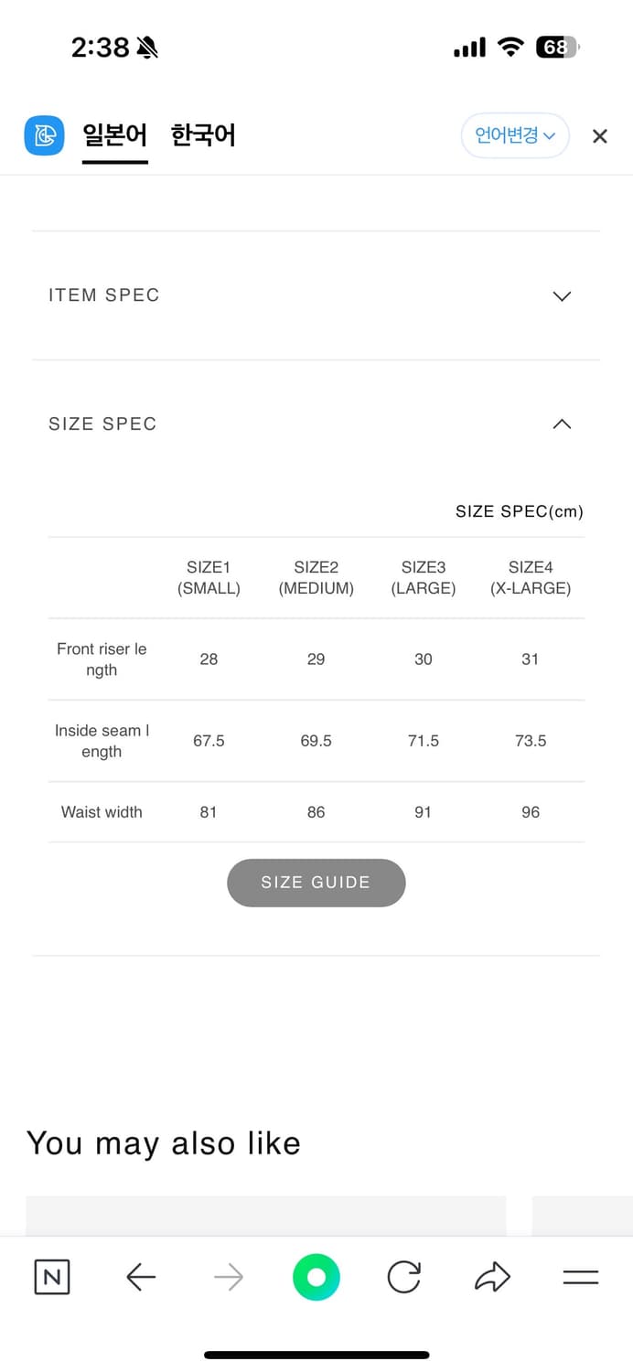Open the hamburger menu icon
Screen dimensions: 633x1372
click(x=580, y=1277)
